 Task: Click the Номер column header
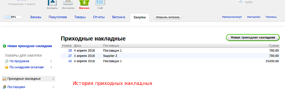coord(67,46)
